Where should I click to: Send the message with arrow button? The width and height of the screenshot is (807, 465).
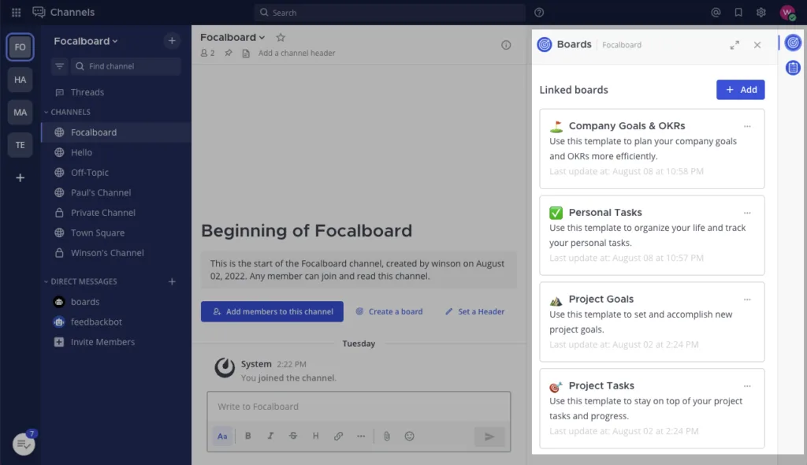[x=489, y=437]
